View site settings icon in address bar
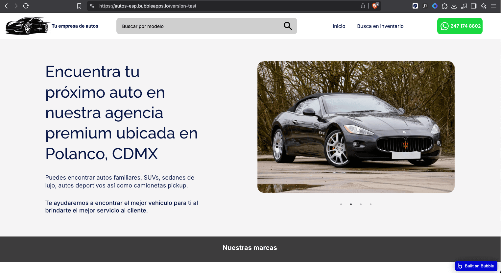The image size is (501, 273). coord(92,6)
